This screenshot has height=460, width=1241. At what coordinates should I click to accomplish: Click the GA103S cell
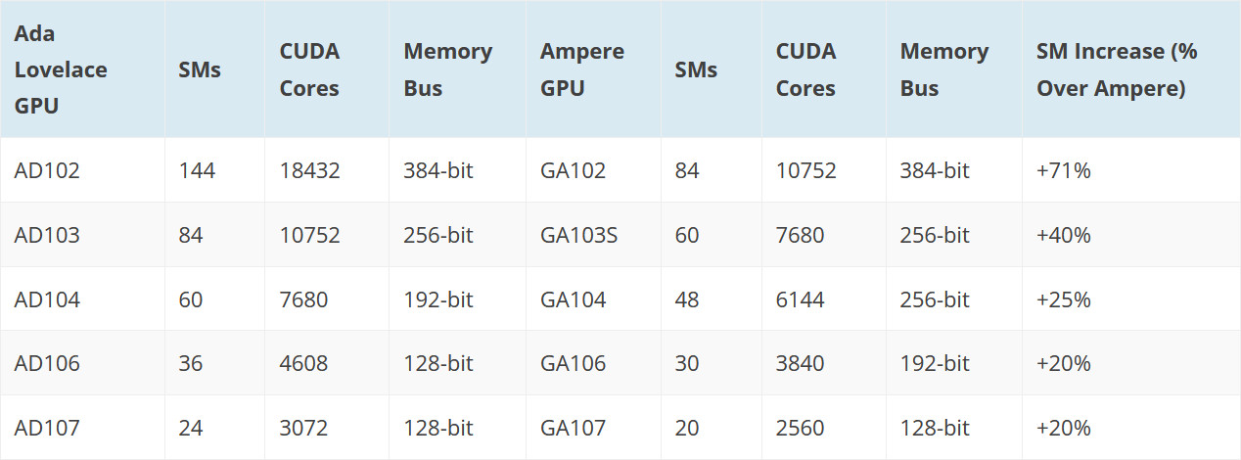579,235
